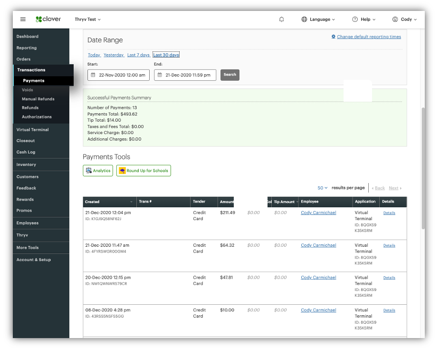Image resolution: width=440 pixels, height=349 pixels.
Task: Open the hamburger navigation menu
Action: click(x=23, y=19)
